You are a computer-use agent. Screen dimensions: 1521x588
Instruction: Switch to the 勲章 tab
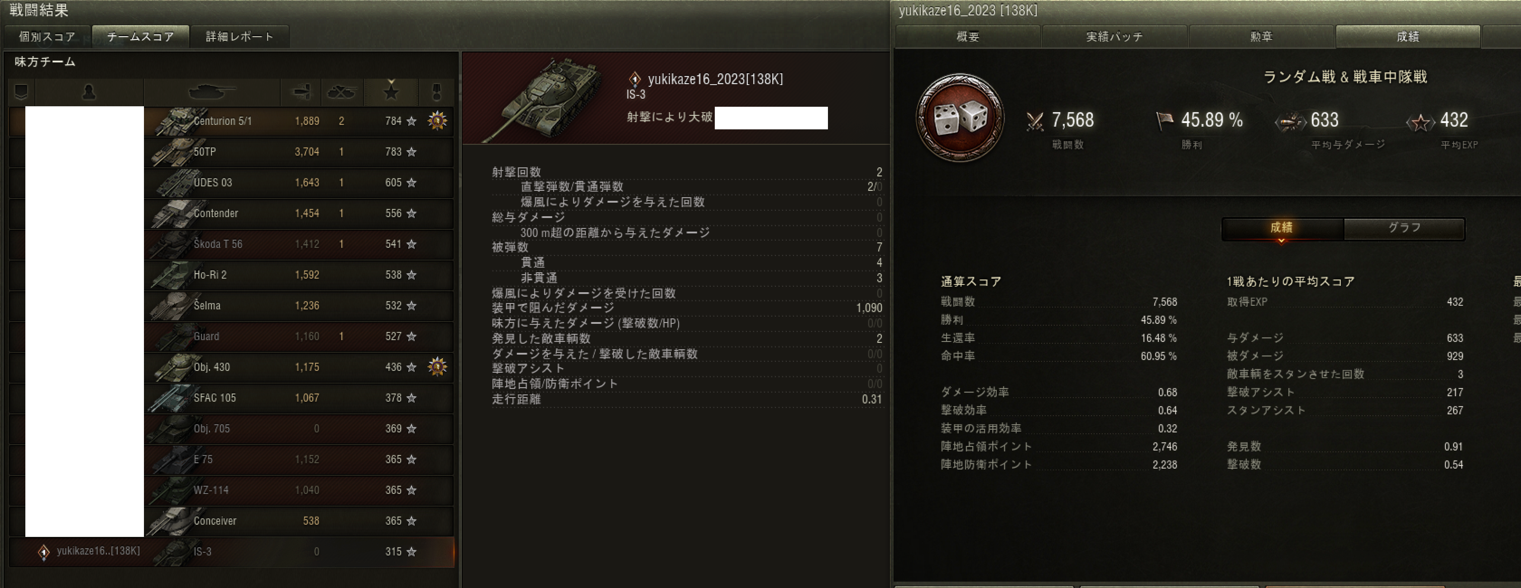point(1261,37)
